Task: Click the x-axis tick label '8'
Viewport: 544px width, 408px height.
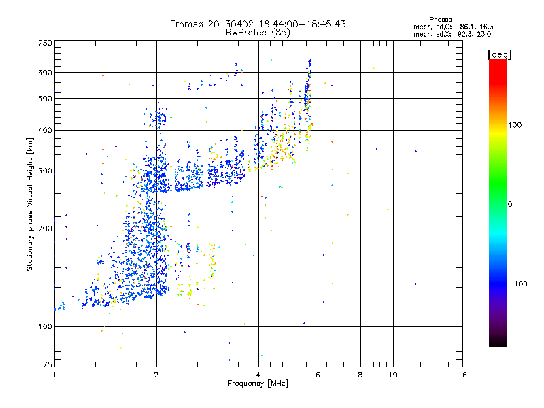Action: [360, 375]
